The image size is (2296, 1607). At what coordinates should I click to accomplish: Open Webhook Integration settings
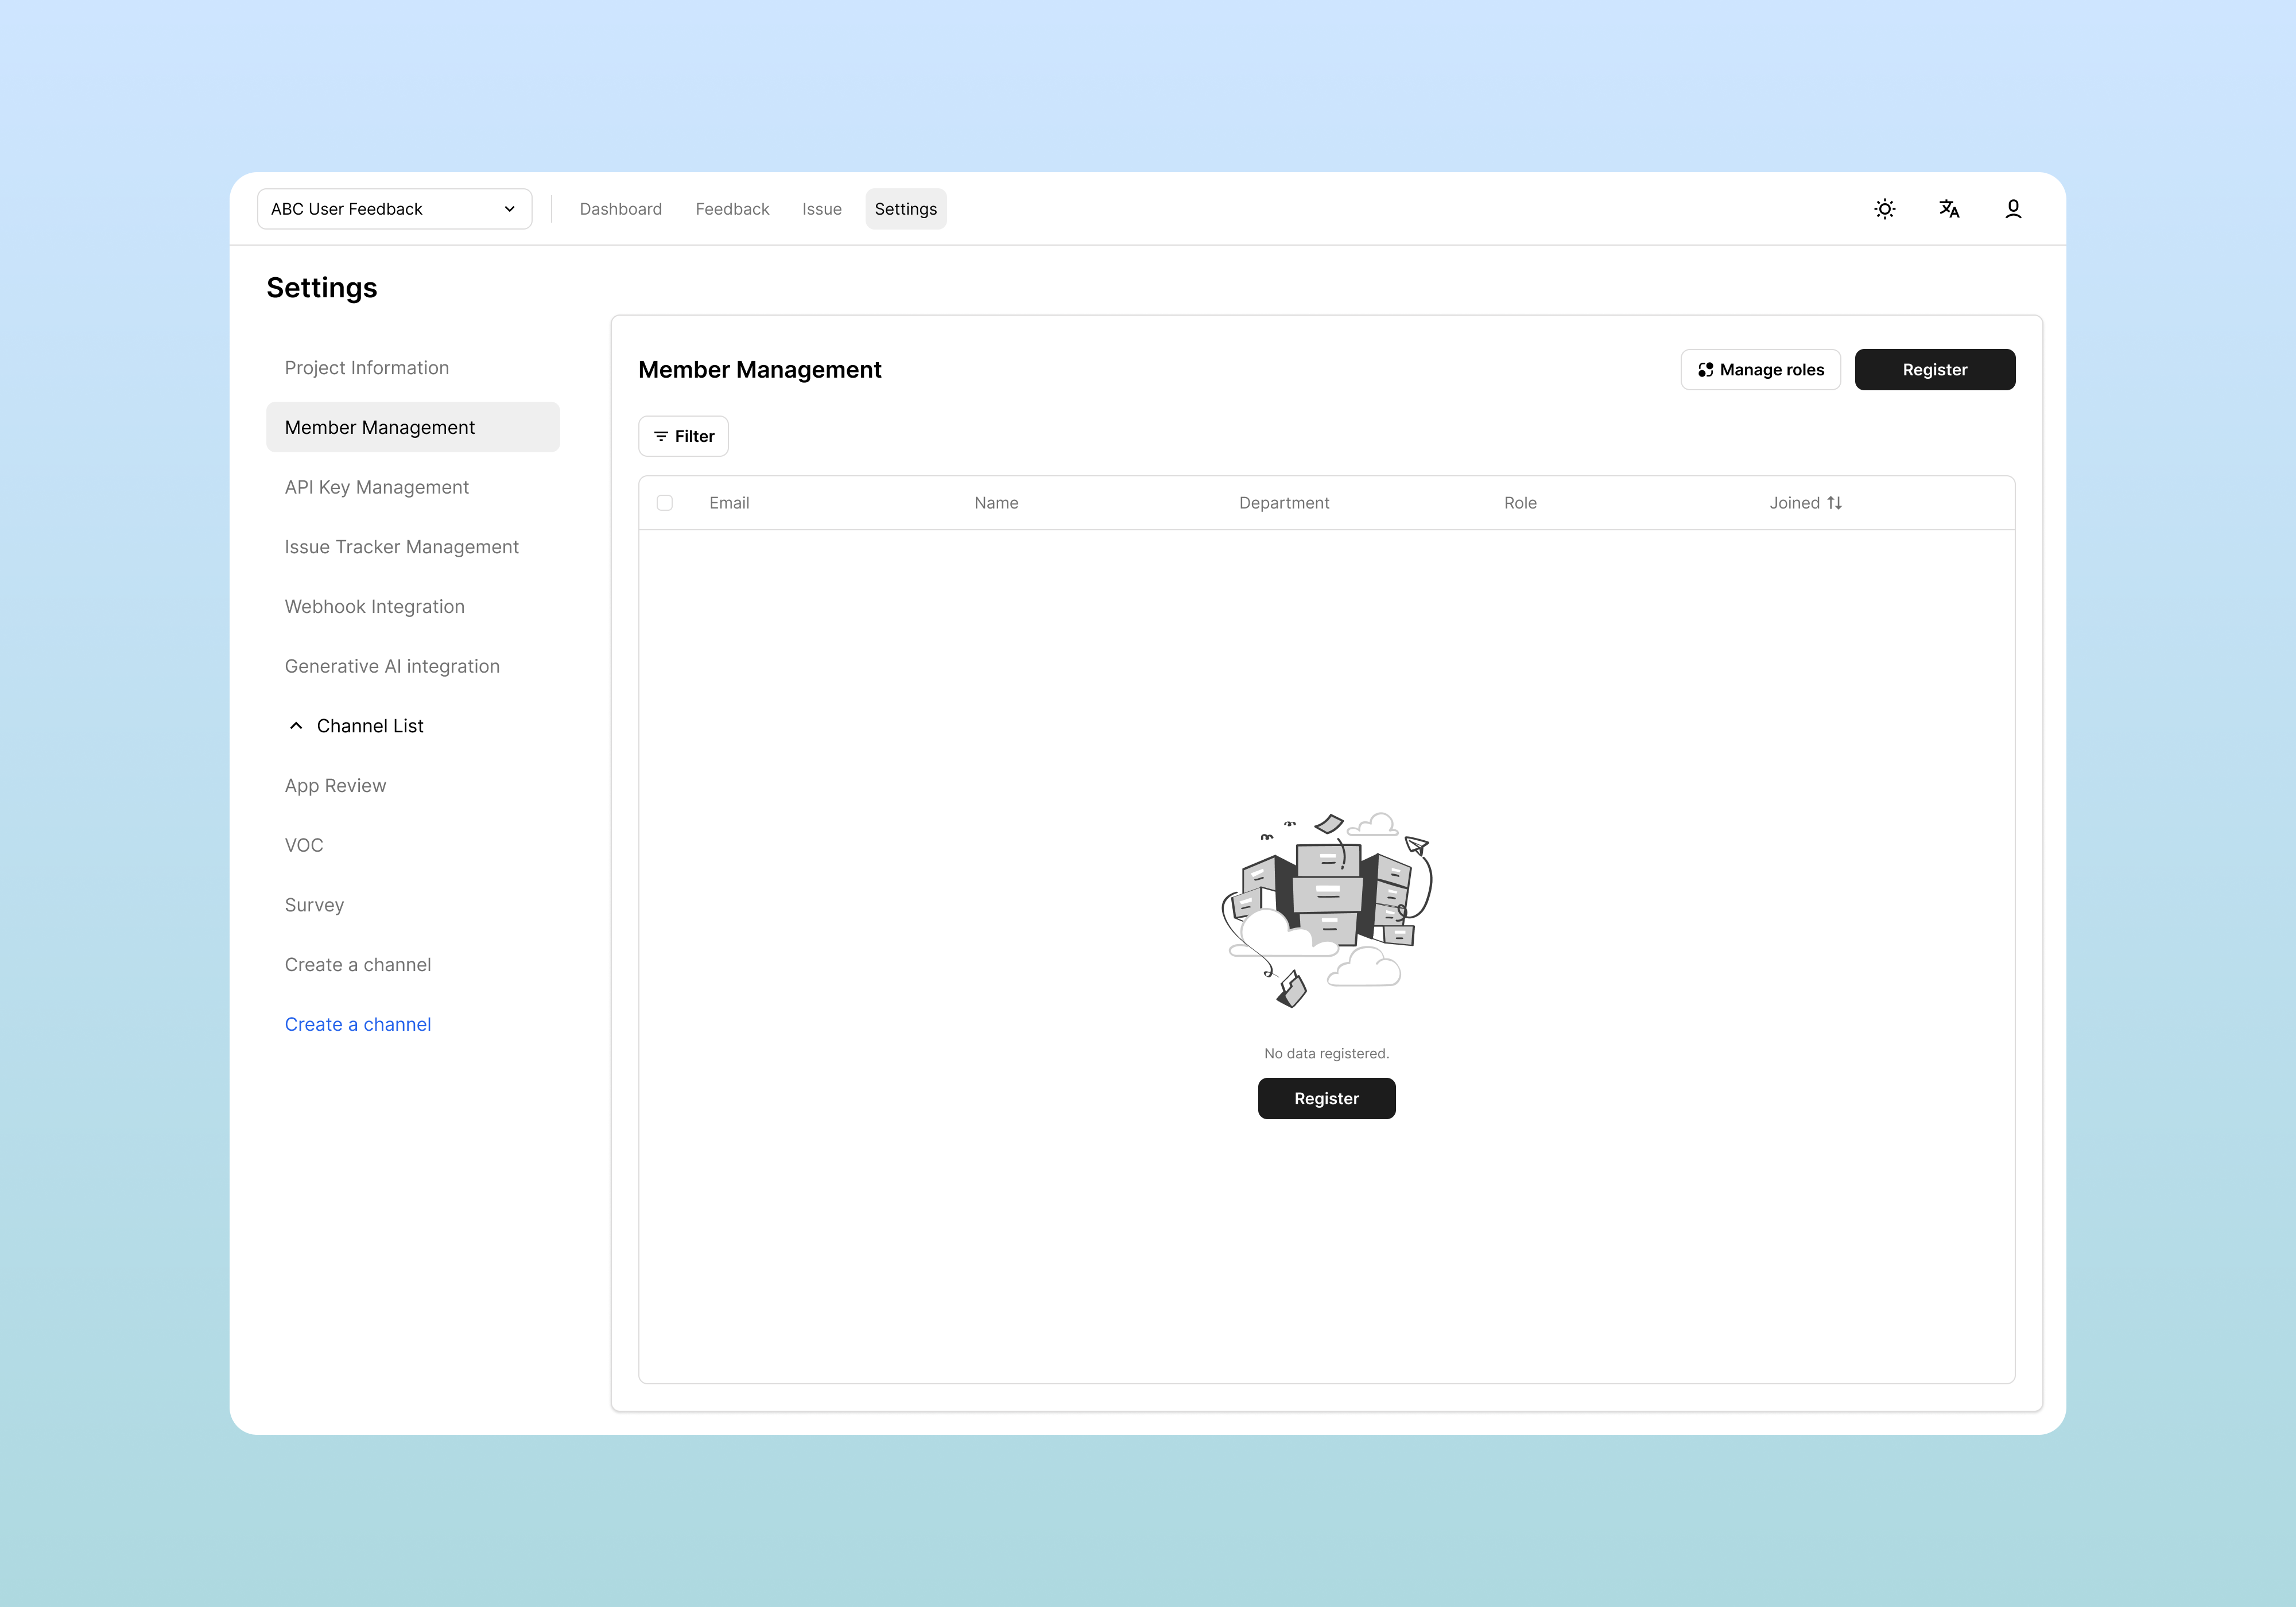pyautogui.click(x=375, y=607)
